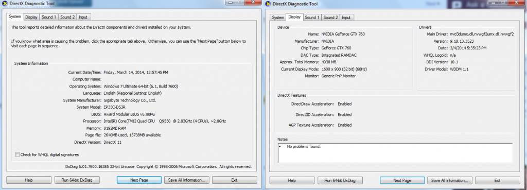Click DirectX icon in left window title bar
The image size is (527, 190).
(4, 4)
